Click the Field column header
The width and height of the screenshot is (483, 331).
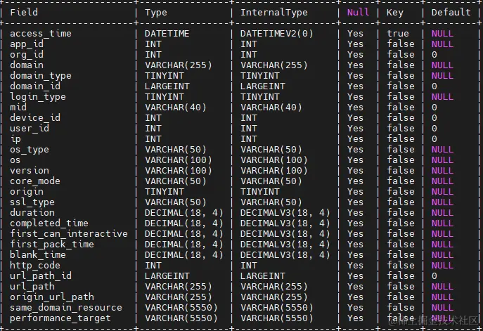tap(24, 13)
